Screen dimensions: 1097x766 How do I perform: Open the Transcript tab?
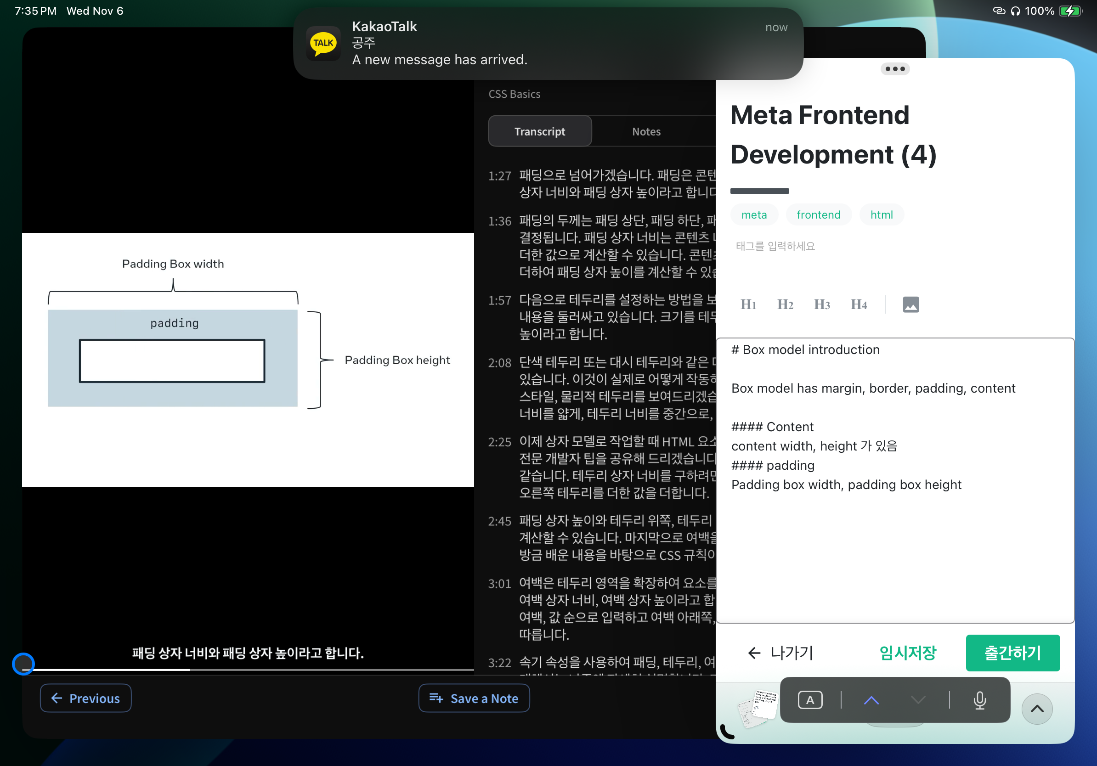tap(540, 131)
